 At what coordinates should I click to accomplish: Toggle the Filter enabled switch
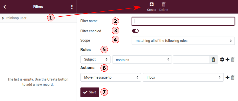[x=135, y=31]
